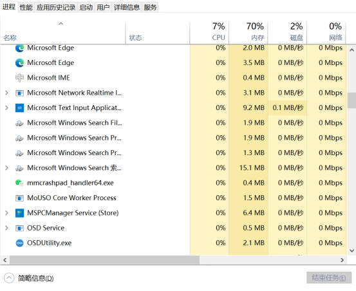Viewport: 356px width, 291px height.
Task: Expand MSPCManager Service (Store) group
Action: tap(6, 213)
